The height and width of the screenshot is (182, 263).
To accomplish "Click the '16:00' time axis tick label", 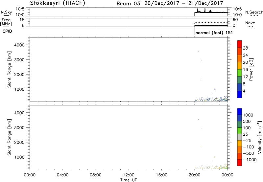I will [x=161, y=175].
